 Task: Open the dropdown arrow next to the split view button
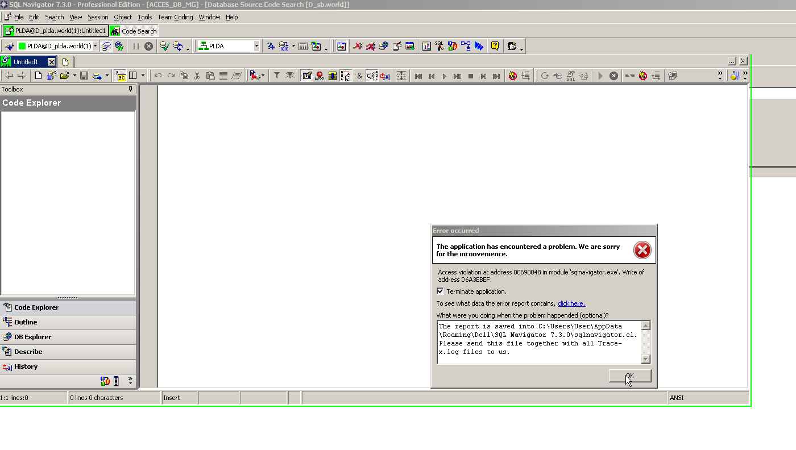pos(143,76)
